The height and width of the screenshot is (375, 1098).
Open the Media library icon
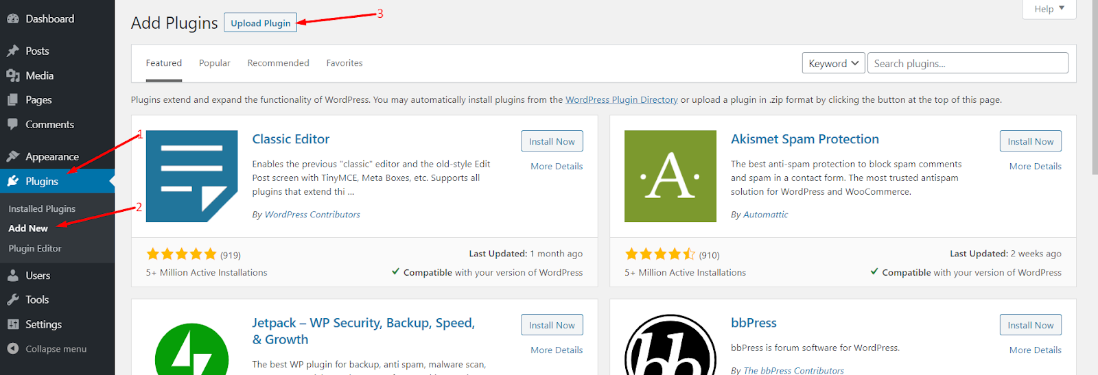coord(12,75)
